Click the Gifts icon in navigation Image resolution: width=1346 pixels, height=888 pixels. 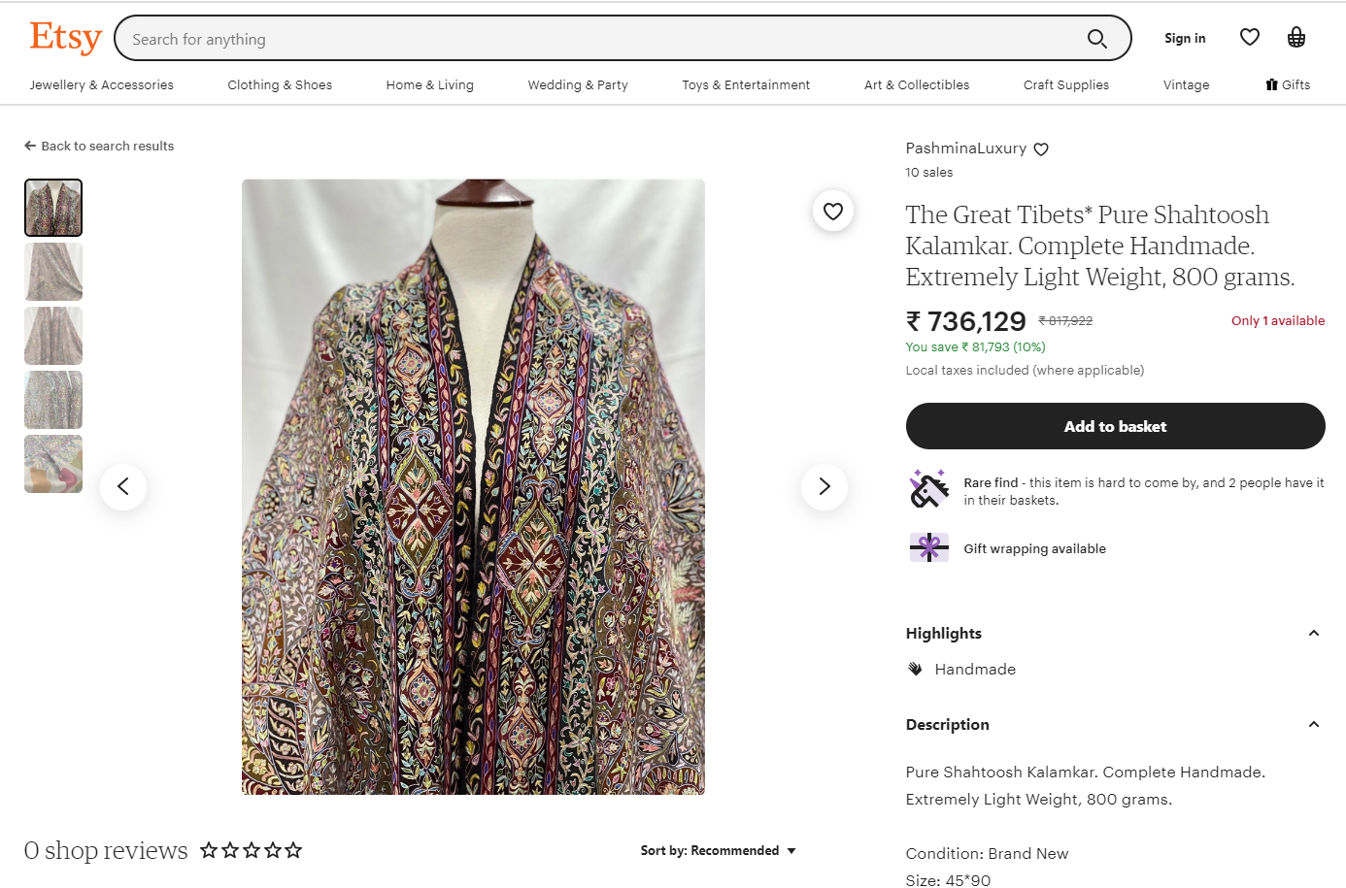click(1272, 85)
